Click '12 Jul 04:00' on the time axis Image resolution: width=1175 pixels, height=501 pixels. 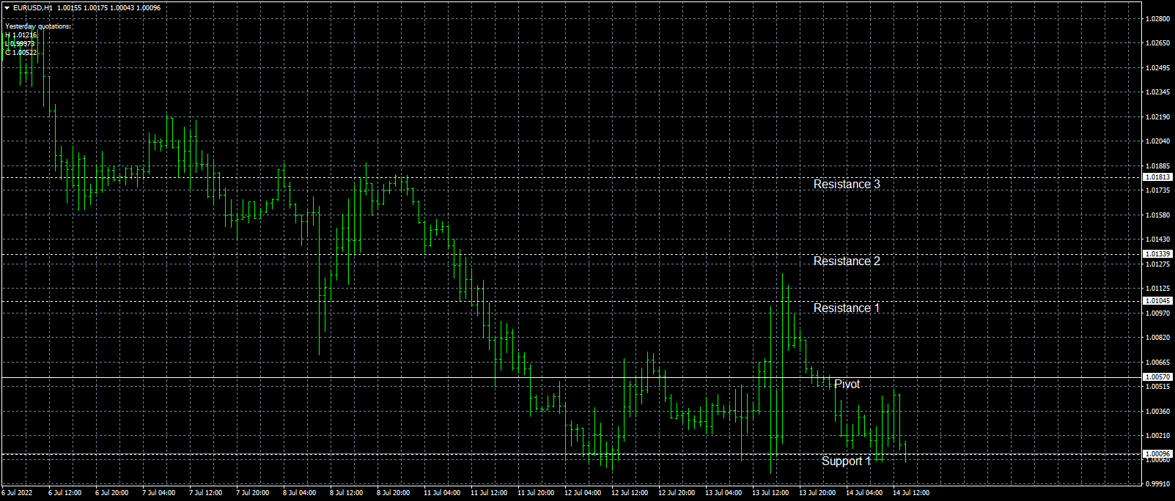(x=583, y=493)
